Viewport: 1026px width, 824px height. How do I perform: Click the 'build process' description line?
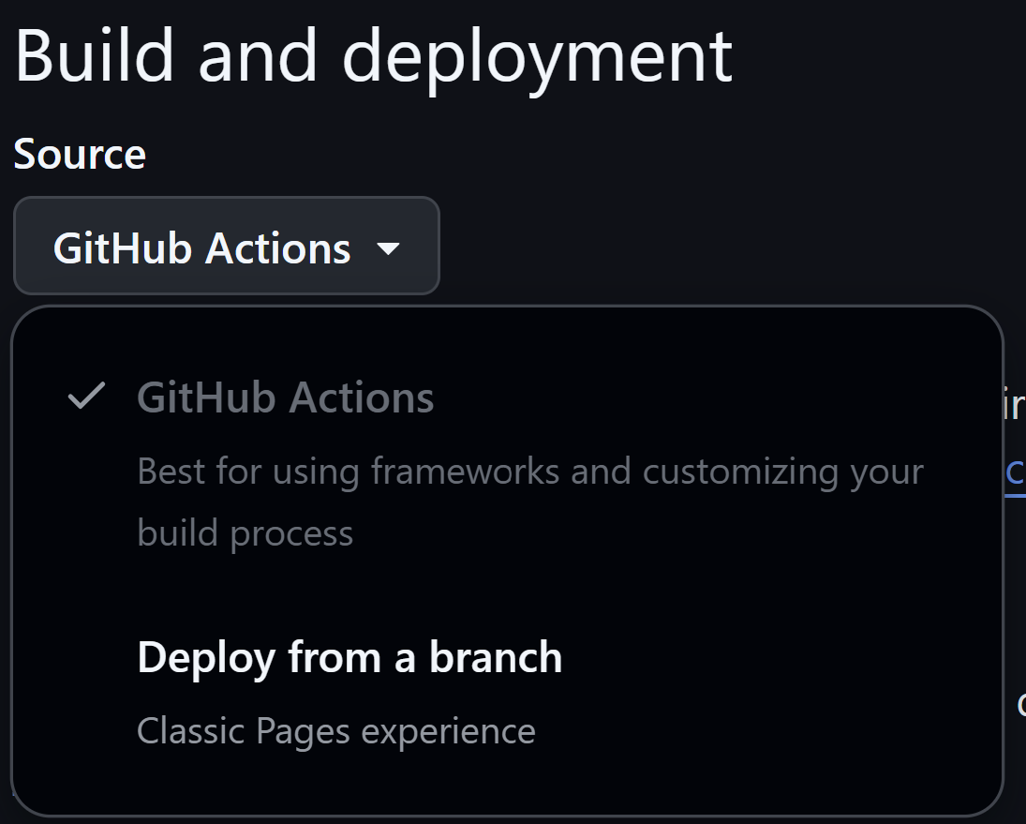[x=245, y=533]
